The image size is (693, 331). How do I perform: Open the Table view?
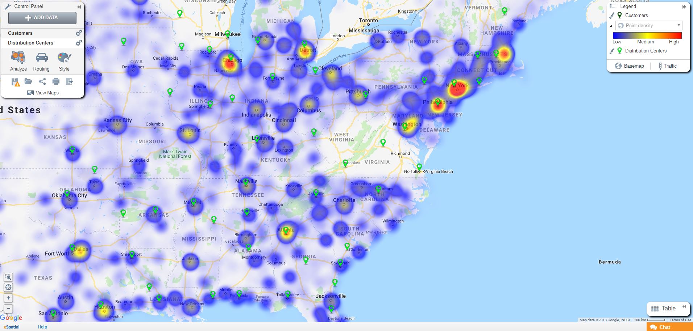668,308
